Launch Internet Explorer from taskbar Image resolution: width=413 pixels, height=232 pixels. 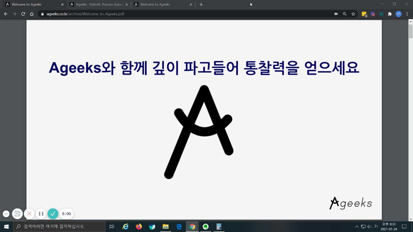pos(126,227)
